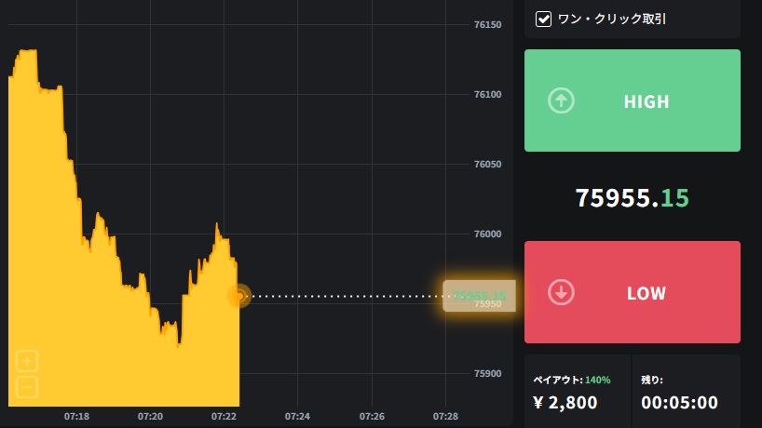Image resolution: width=762 pixels, height=428 pixels.
Task: Select the payout amount ¥ 2,800
Action: pyautogui.click(x=565, y=403)
